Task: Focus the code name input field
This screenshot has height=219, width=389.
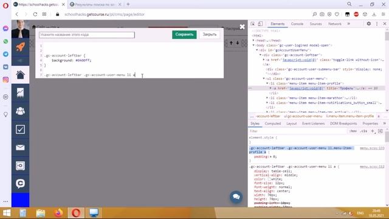Action: pyautogui.click(x=87, y=35)
